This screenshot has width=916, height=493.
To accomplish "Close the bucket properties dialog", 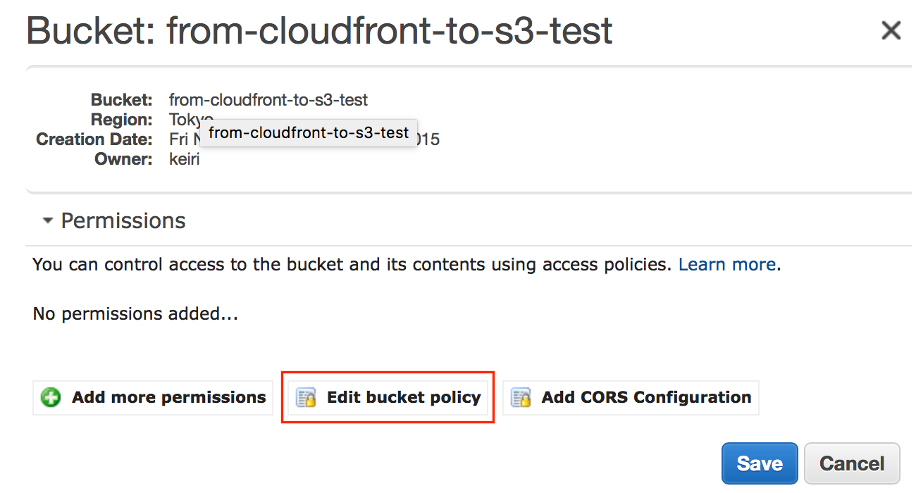I will tap(891, 31).
